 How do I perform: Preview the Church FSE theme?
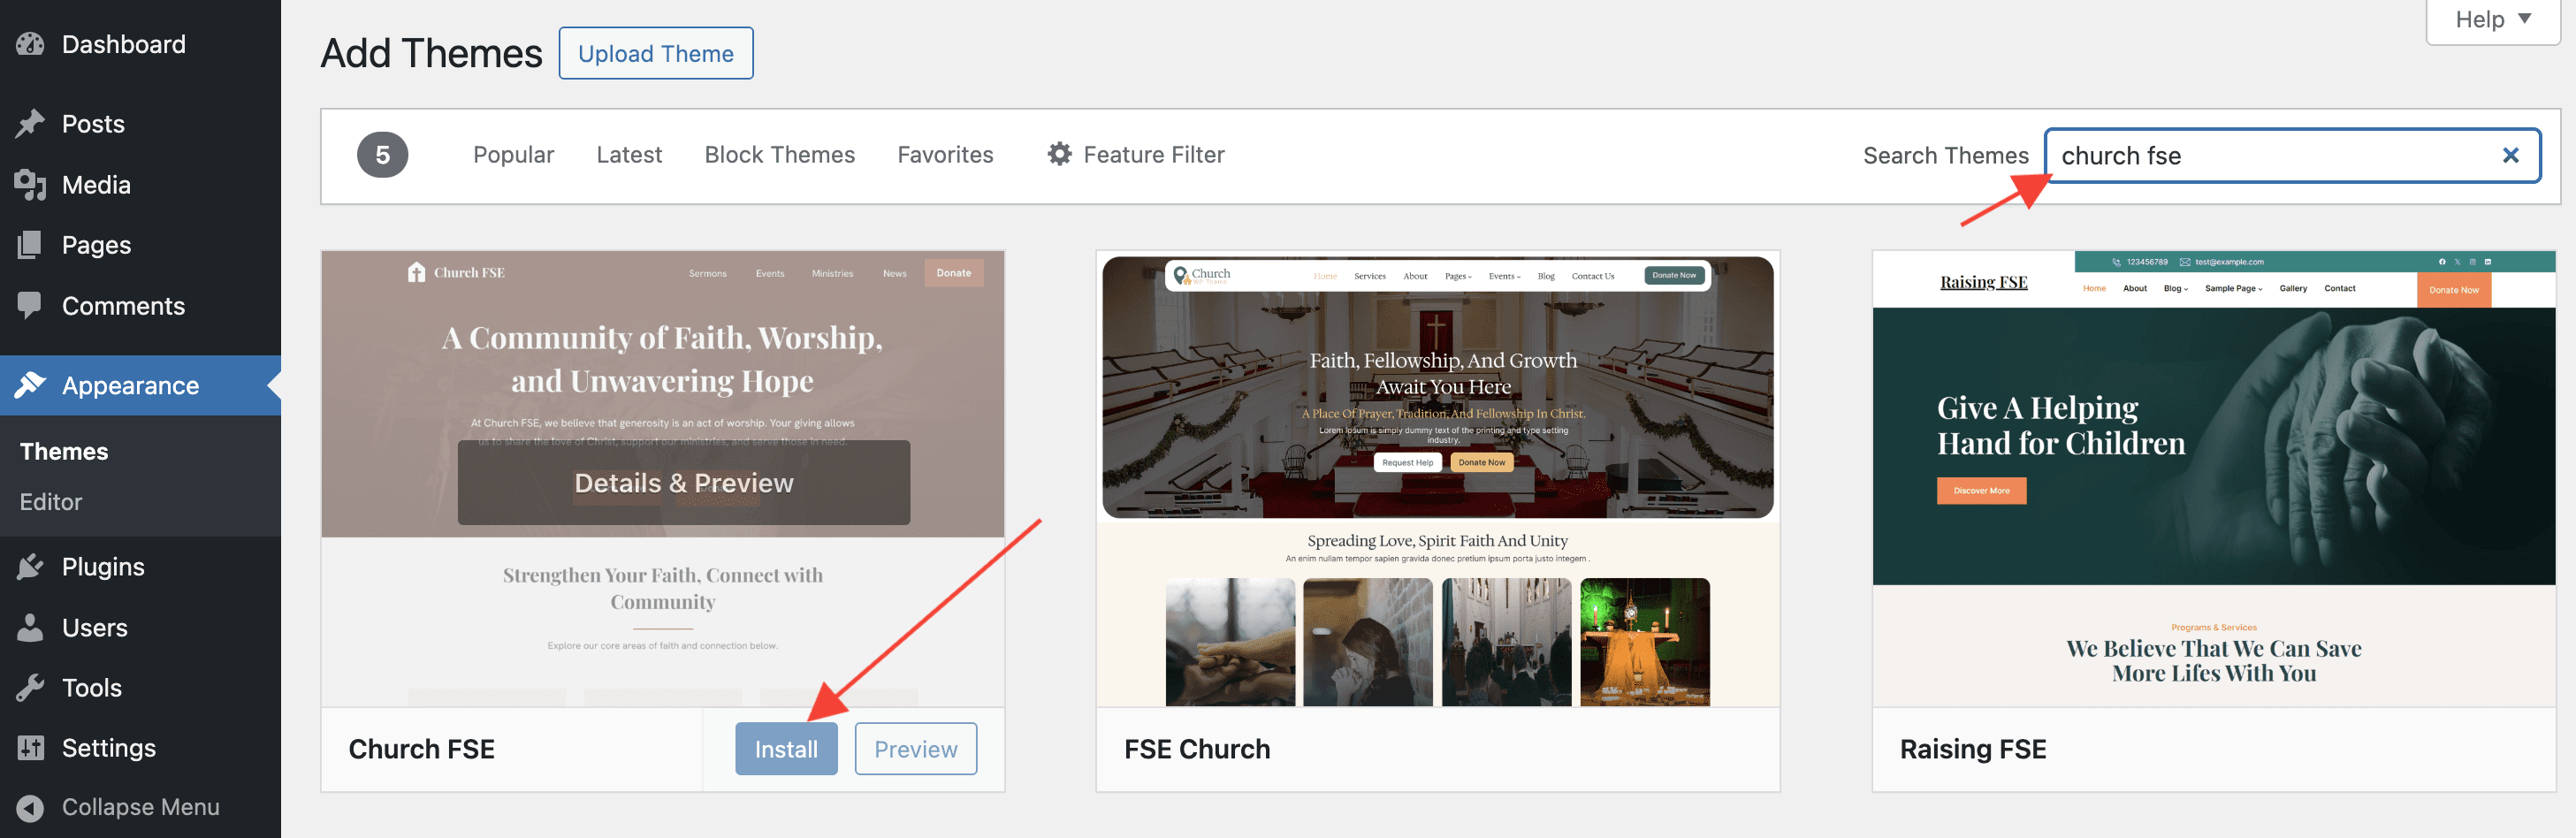(x=915, y=749)
